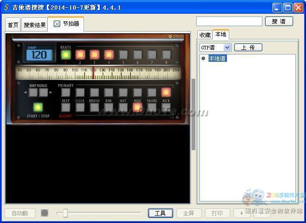The width and height of the screenshot is (306, 223).
Task: Open the 搜索结果 tab
Action: click(x=34, y=25)
